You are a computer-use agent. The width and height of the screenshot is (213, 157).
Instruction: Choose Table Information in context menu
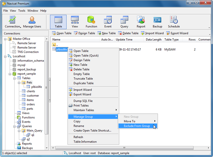93,142
